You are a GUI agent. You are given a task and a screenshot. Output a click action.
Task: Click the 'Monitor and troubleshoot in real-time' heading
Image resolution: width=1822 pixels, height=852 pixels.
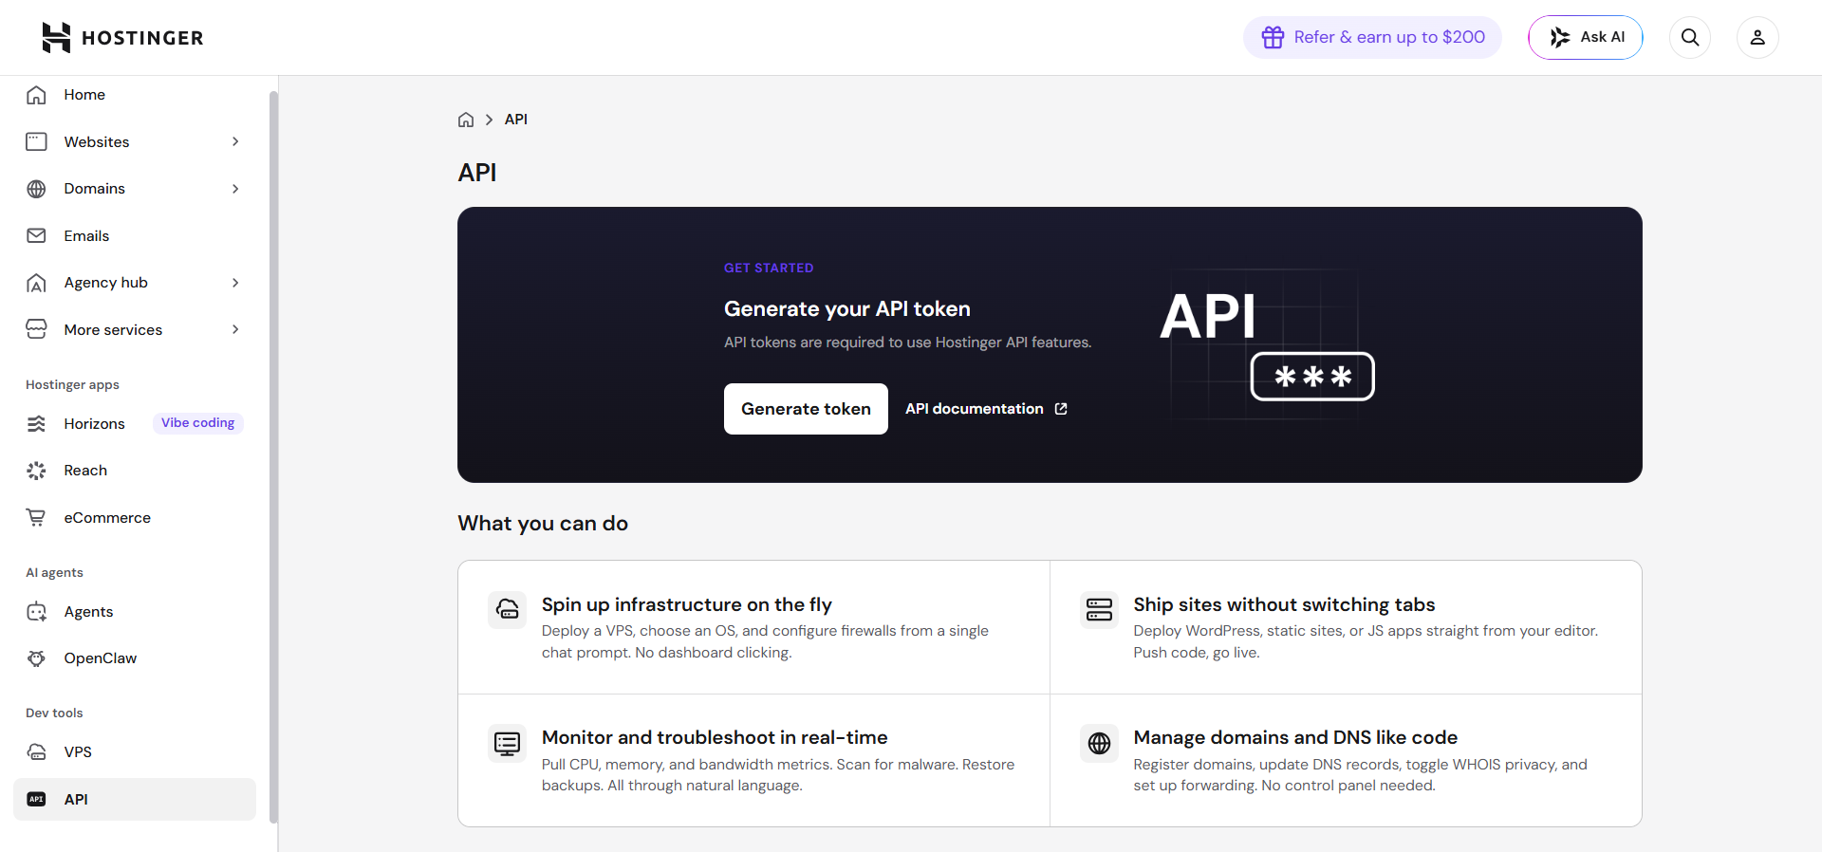[715, 737]
